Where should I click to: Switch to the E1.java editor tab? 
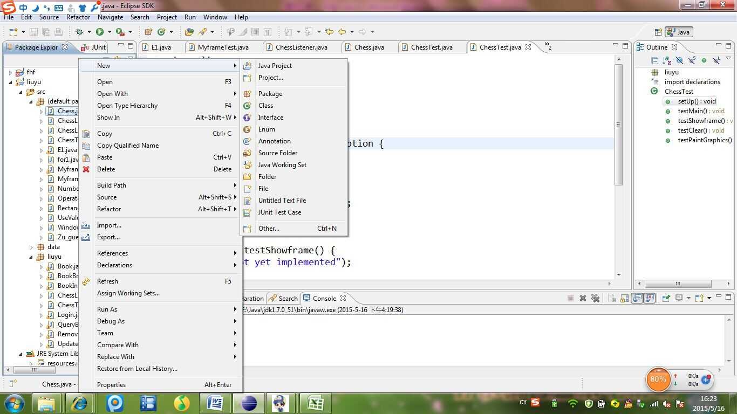click(x=161, y=47)
